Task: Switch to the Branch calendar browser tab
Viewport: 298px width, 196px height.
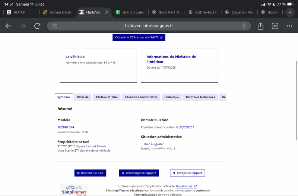Action: 131,12
